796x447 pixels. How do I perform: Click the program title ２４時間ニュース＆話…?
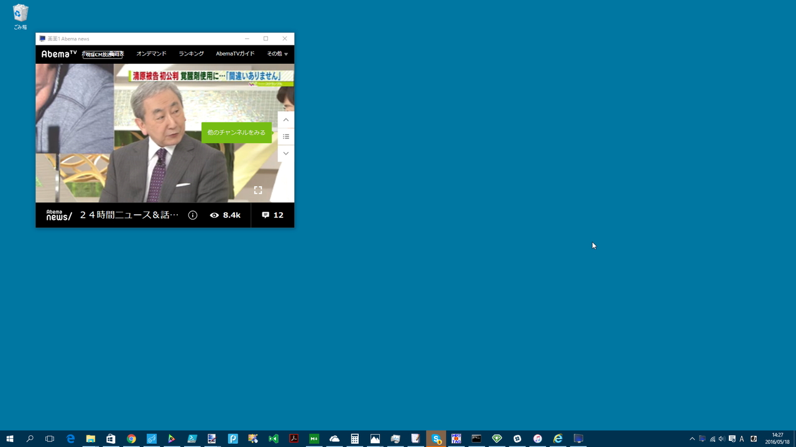[x=129, y=215]
